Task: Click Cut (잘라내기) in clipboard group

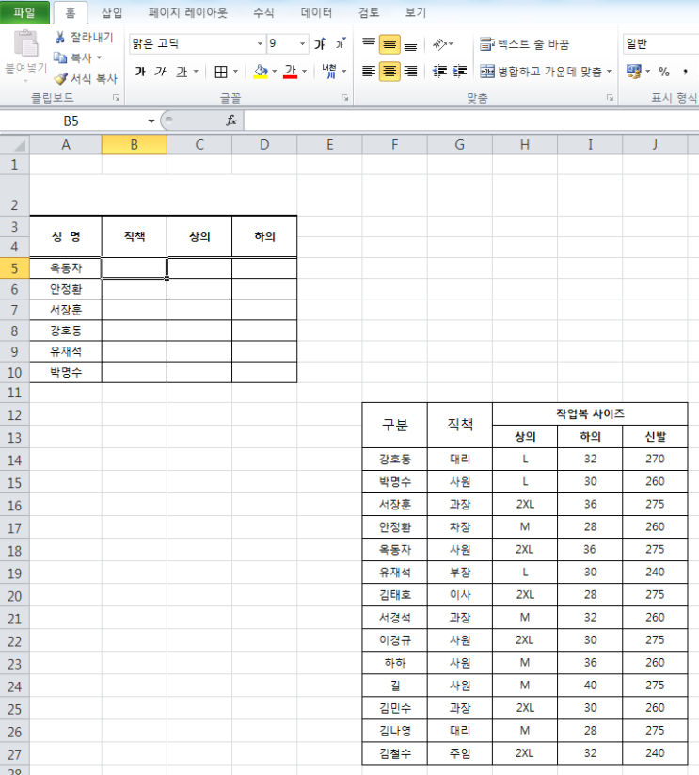Action: coord(84,37)
